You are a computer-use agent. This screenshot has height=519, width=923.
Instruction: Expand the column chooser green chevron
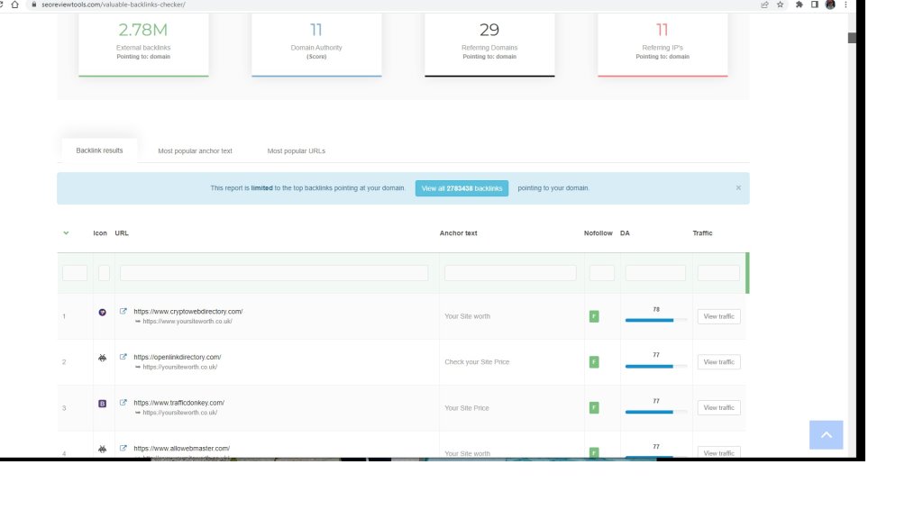(66, 233)
